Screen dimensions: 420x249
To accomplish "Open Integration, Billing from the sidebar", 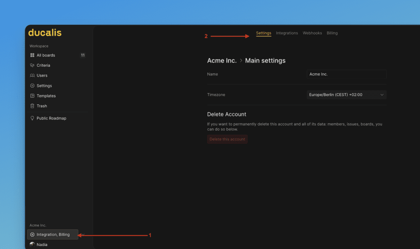I will pos(52,234).
